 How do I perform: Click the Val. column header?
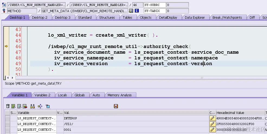[x=136, y=113]
